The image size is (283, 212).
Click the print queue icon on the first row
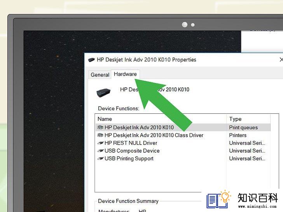[x=100, y=127]
